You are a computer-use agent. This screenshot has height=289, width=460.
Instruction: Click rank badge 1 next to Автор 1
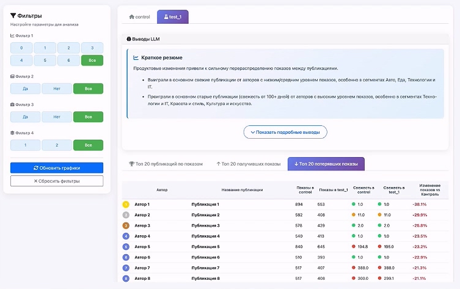(126, 204)
